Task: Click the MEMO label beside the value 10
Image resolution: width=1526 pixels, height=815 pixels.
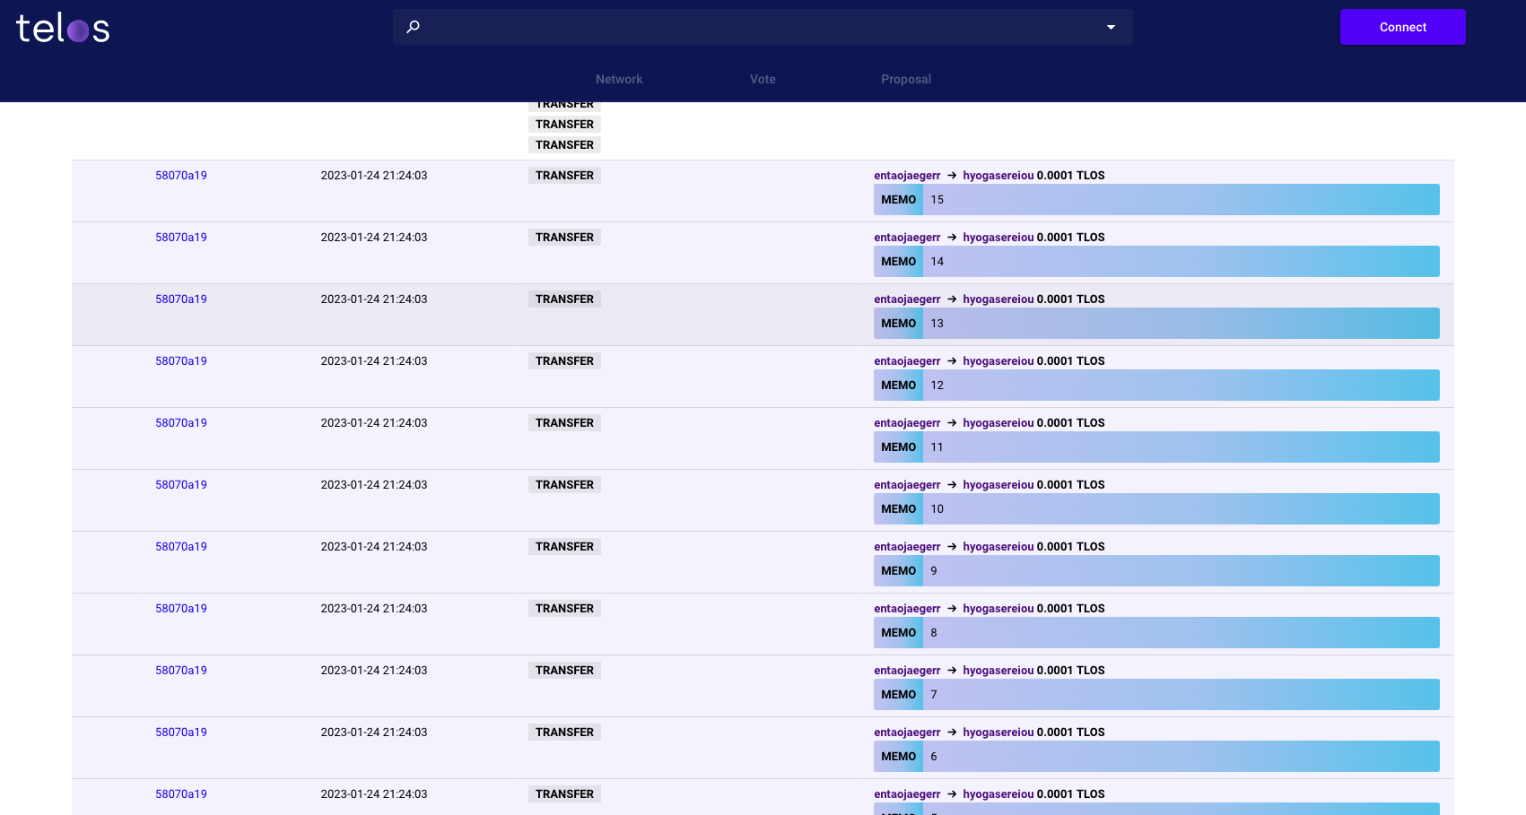Action: pyautogui.click(x=897, y=508)
